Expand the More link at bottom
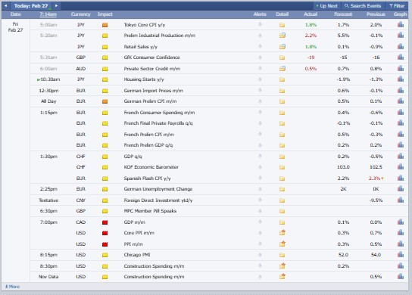This screenshot has height=295, width=412. click(13, 287)
